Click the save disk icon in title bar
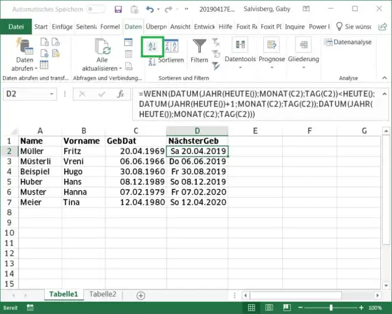 tap(118, 10)
